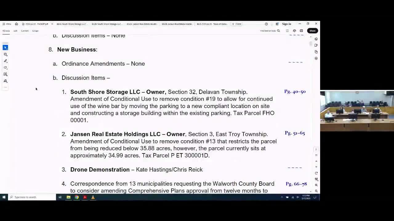This screenshot has height=221, width=394.
Task: Choose the freehand draw loop tool
Action: 5,68
